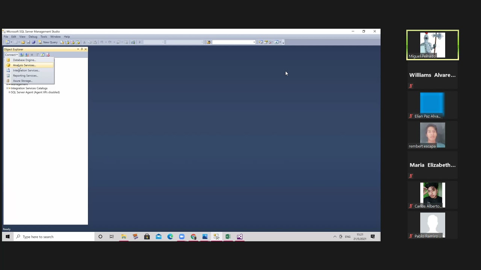Image resolution: width=481 pixels, height=270 pixels.
Task: Click the Analysis Services DMX Query icon
Action: pyautogui.click(x=73, y=42)
